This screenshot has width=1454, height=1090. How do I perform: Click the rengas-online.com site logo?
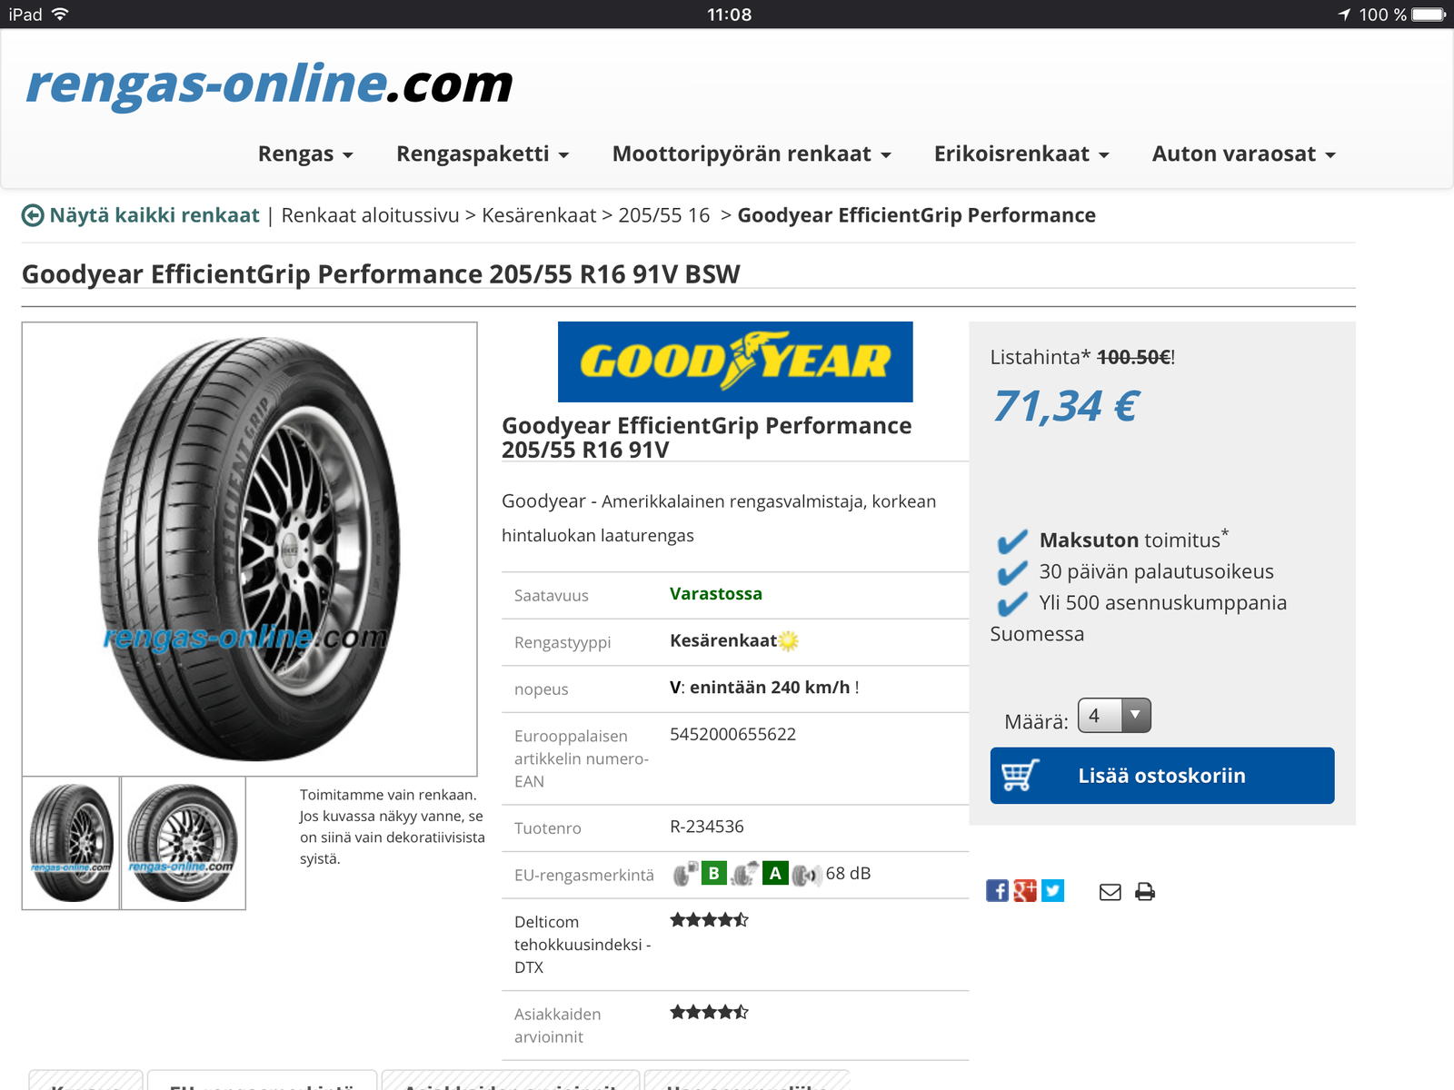point(269,84)
